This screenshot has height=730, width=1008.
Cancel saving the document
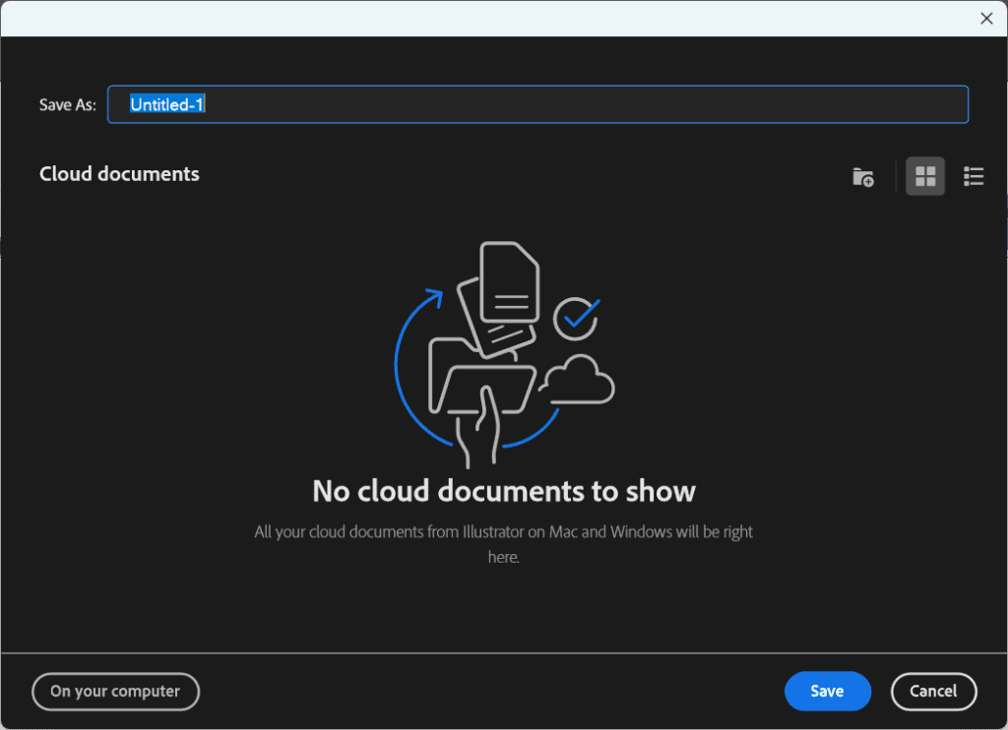pos(933,692)
